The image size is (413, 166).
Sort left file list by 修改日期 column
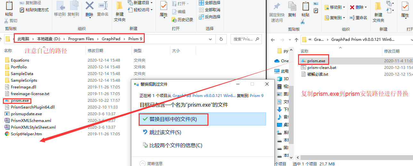coord(95,50)
